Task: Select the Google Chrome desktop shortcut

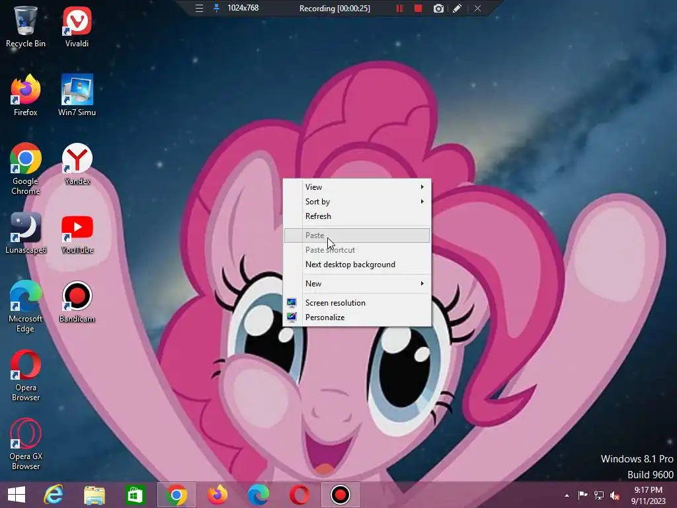Action: 26,169
